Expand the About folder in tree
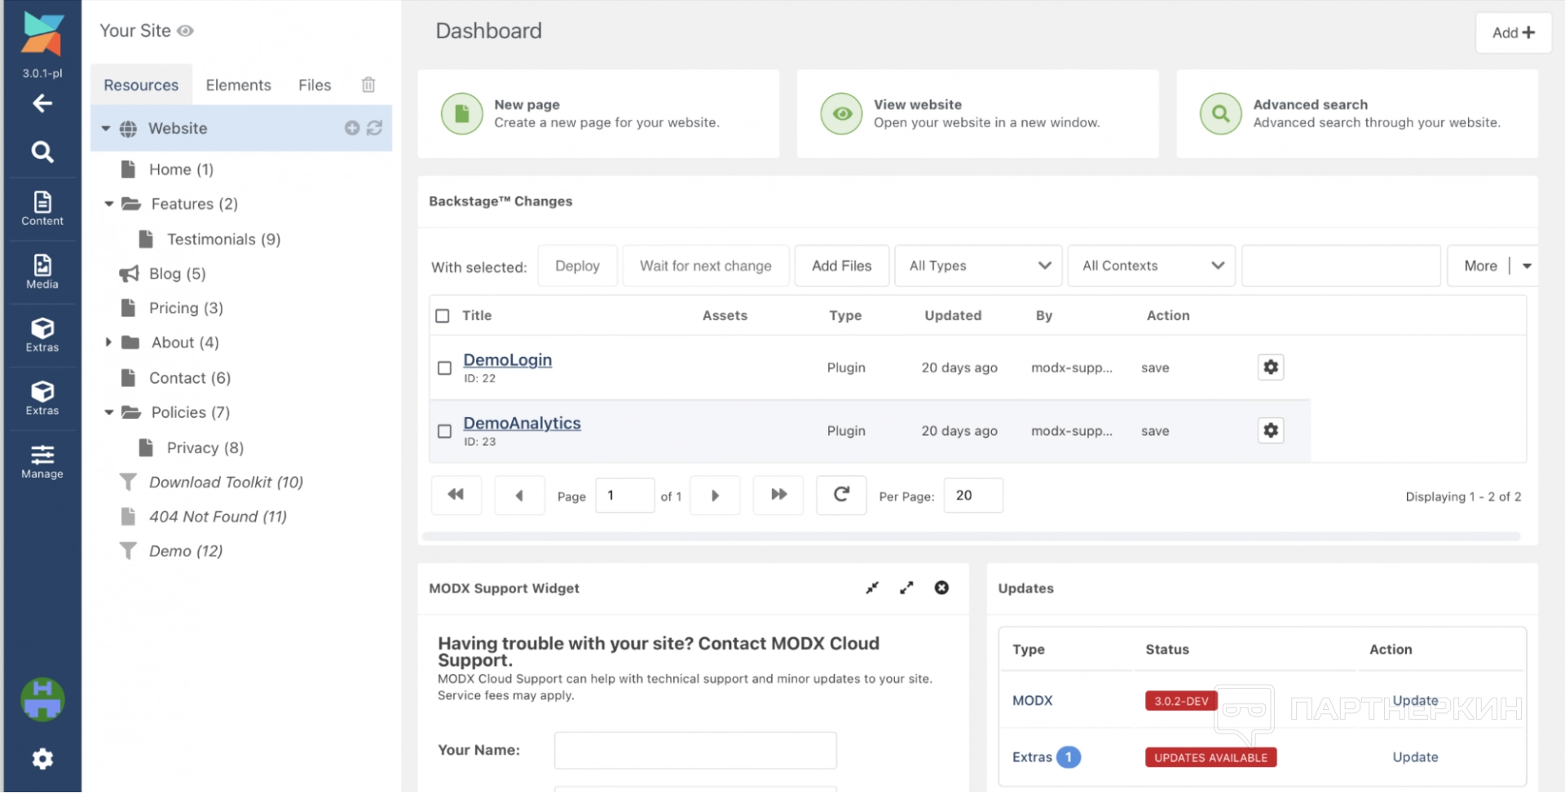 click(108, 342)
